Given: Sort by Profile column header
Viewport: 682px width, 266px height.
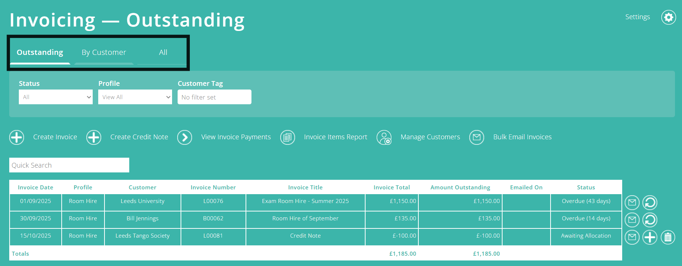Looking at the screenshot, I should tap(83, 187).
